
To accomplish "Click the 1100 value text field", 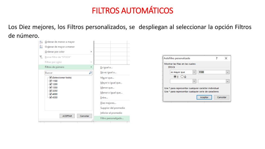I will tap(212, 72).
